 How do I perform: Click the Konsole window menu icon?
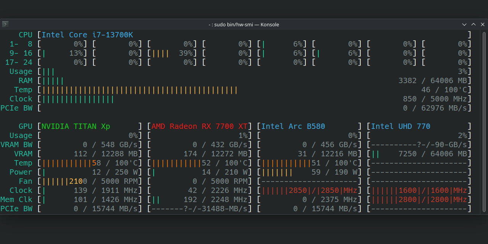[x=5, y=24]
